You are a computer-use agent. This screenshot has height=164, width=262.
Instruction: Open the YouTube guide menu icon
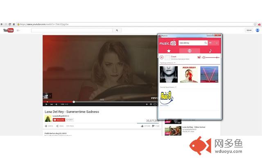tap(18, 30)
